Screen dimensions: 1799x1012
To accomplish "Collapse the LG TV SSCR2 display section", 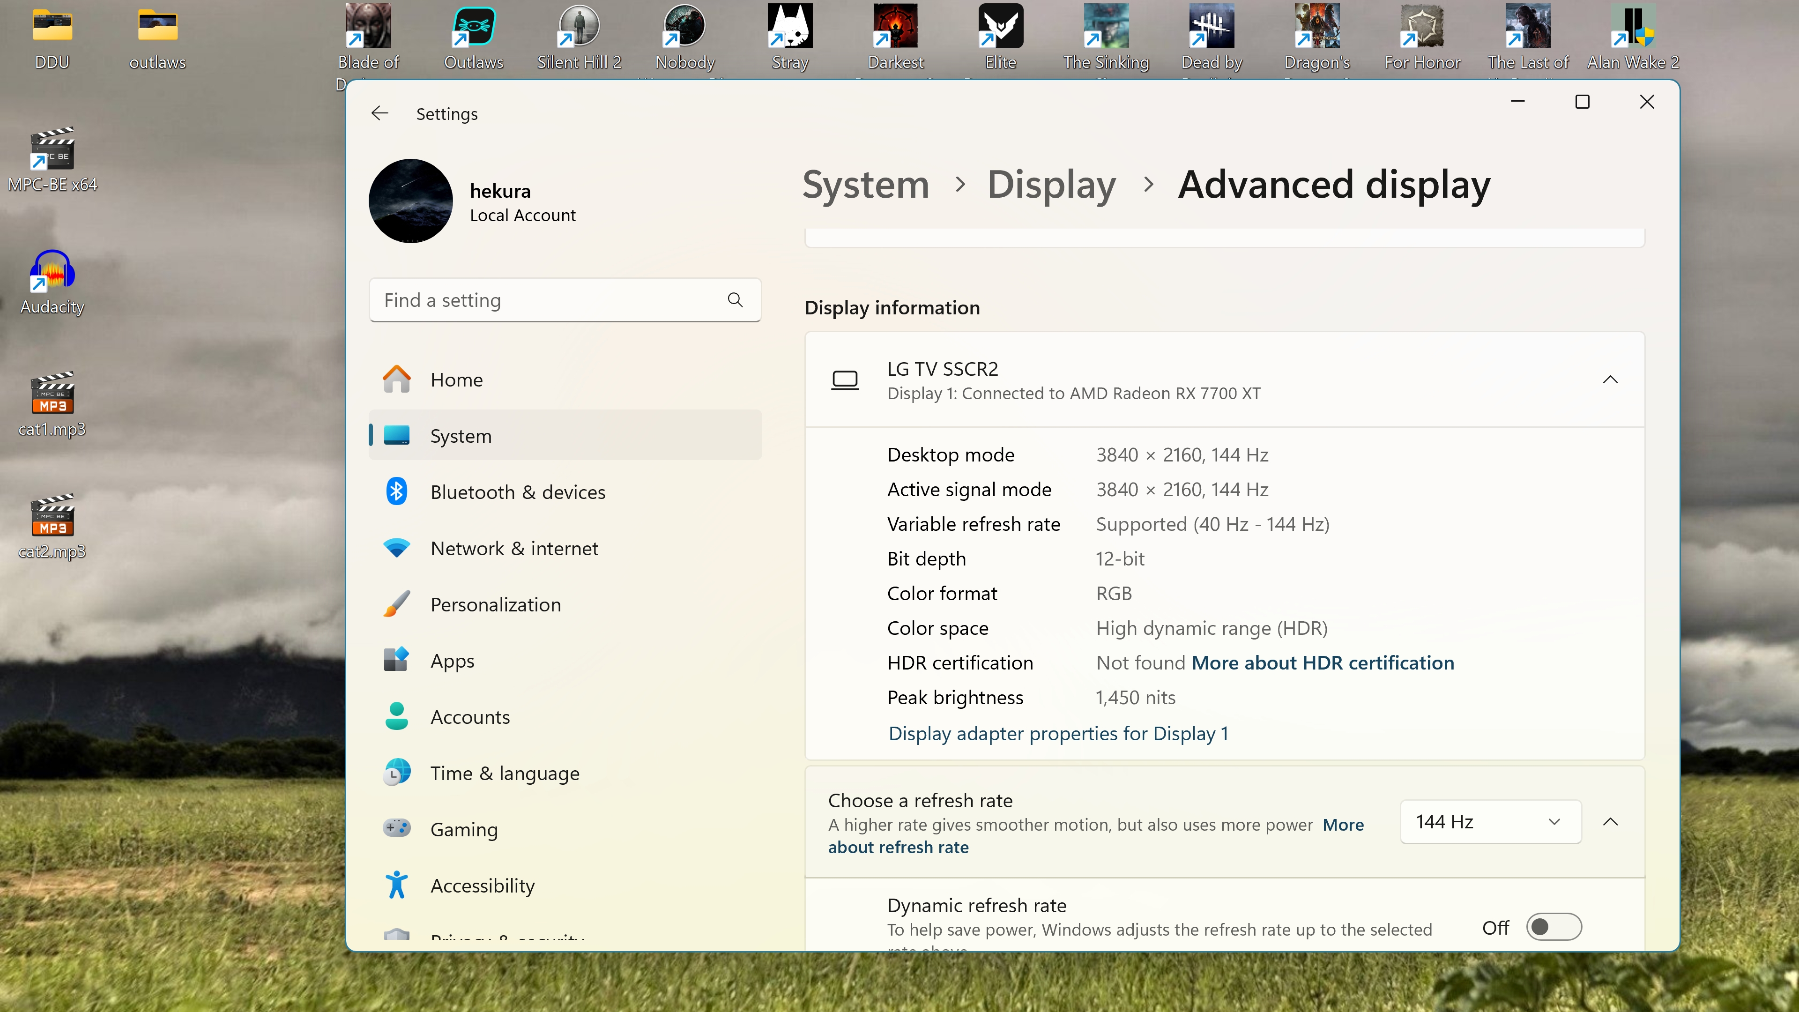I will 1610,379.
